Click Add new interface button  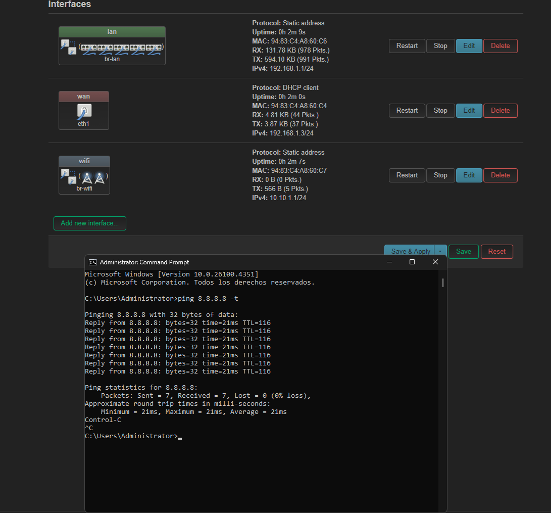point(90,223)
